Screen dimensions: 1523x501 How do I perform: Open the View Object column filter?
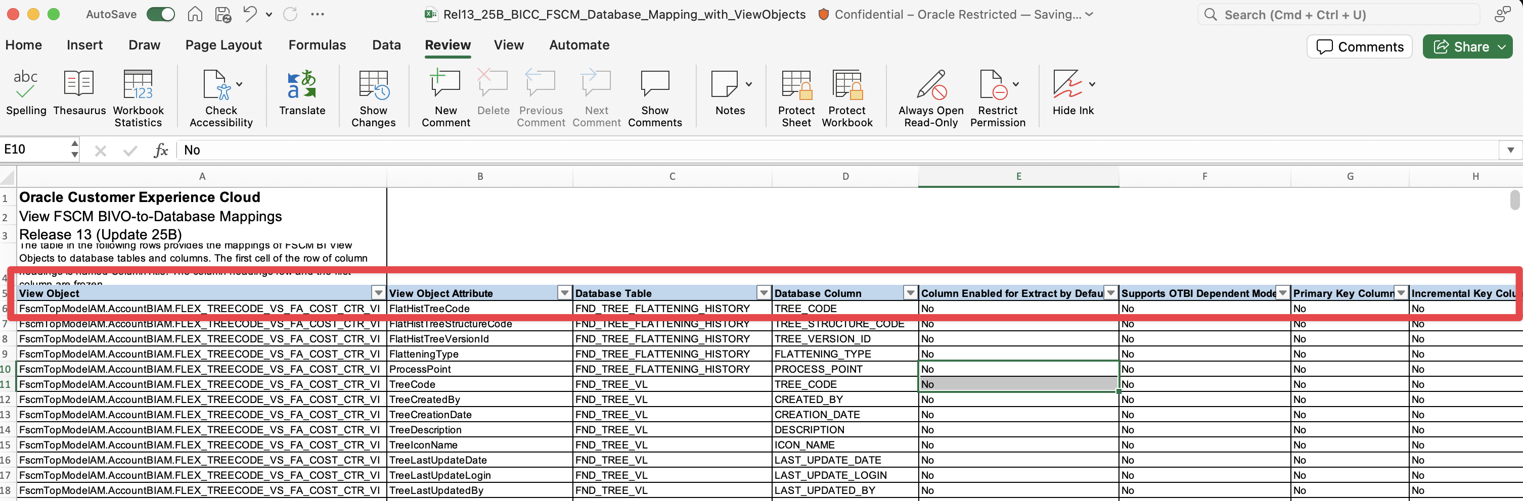[x=379, y=292]
